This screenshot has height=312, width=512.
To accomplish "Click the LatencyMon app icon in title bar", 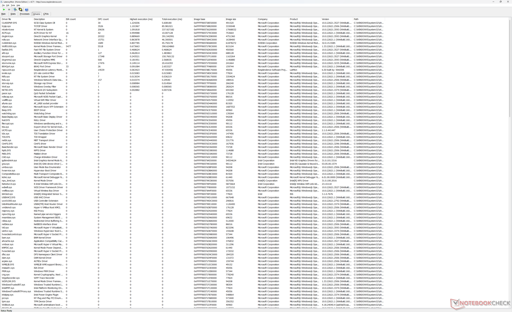I will [2, 2].
